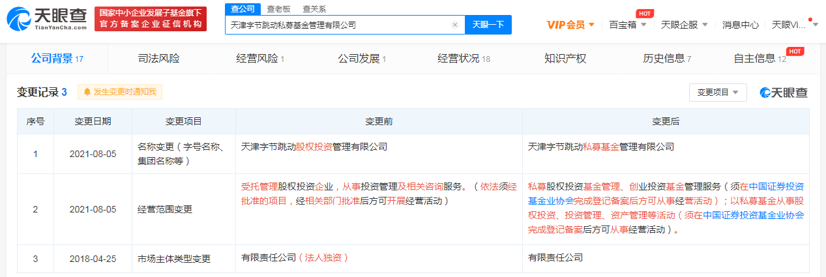Click the 变更后 column header

666,121
